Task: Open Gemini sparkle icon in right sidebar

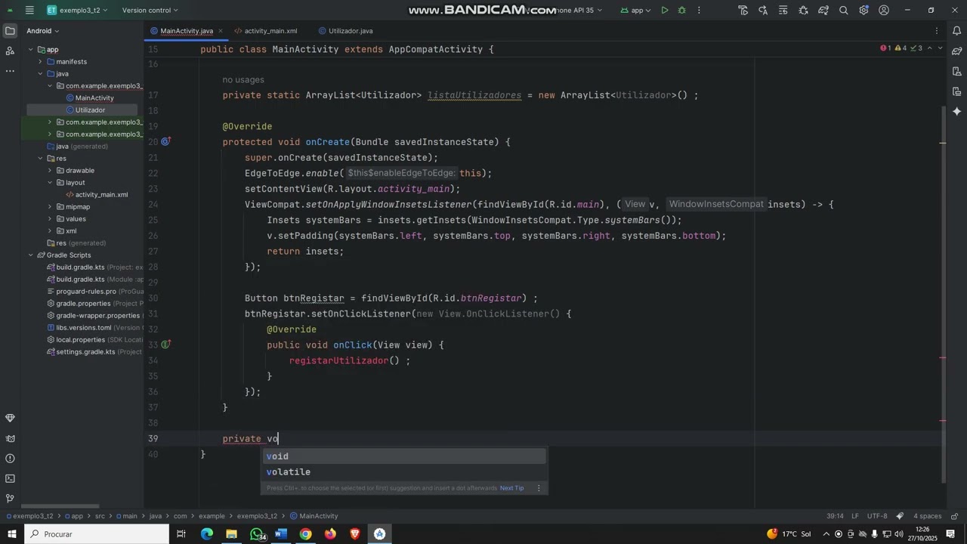Action: (956, 111)
